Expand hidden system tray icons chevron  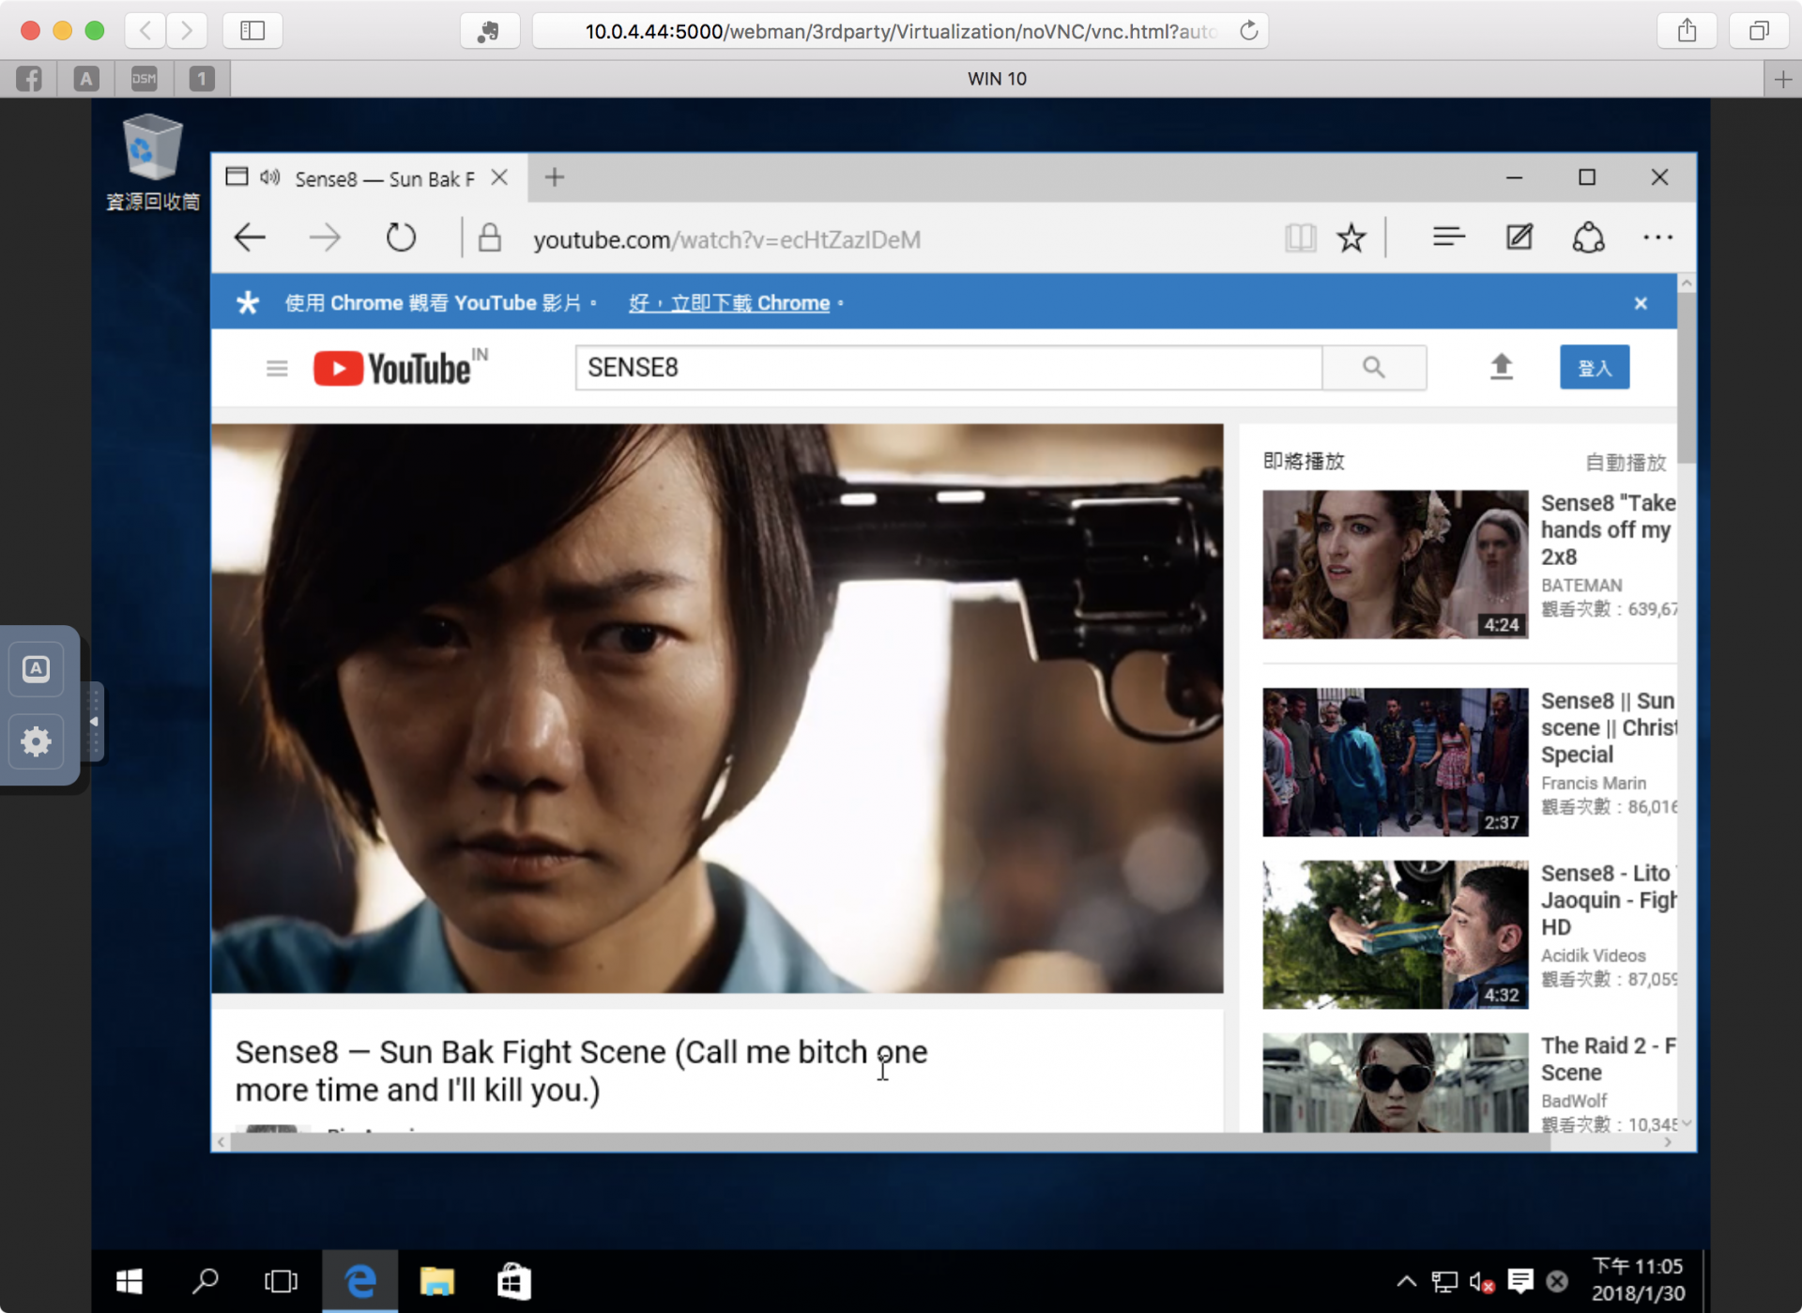1406,1281
